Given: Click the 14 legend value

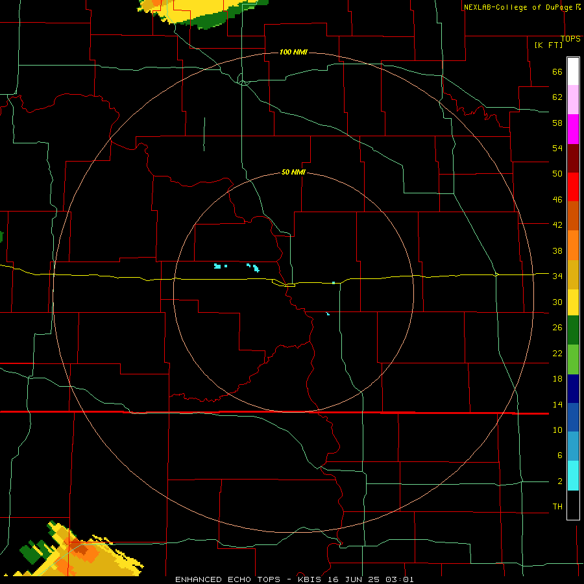Looking at the screenshot, I should click(x=557, y=404).
